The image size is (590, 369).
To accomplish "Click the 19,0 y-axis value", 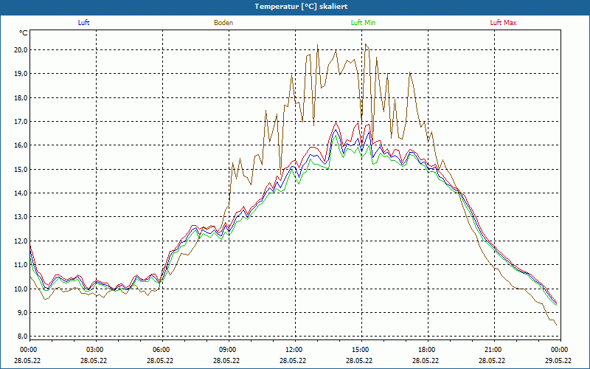I will coord(21,73).
